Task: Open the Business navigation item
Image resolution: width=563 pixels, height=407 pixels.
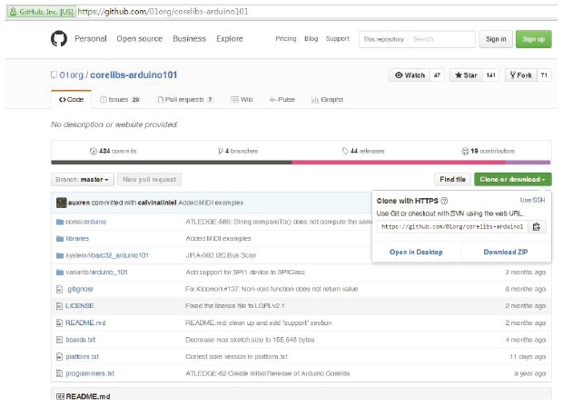Action: pos(189,39)
